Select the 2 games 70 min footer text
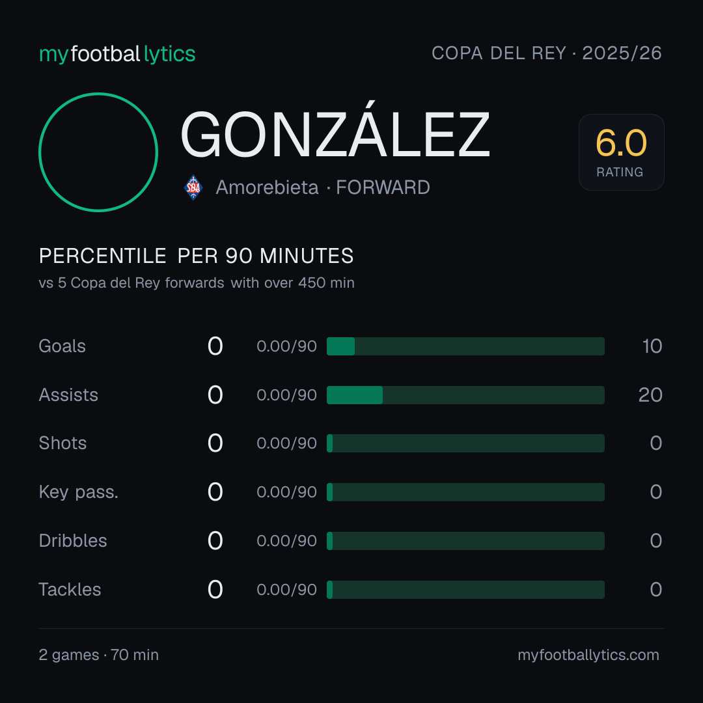 click(99, 655)
